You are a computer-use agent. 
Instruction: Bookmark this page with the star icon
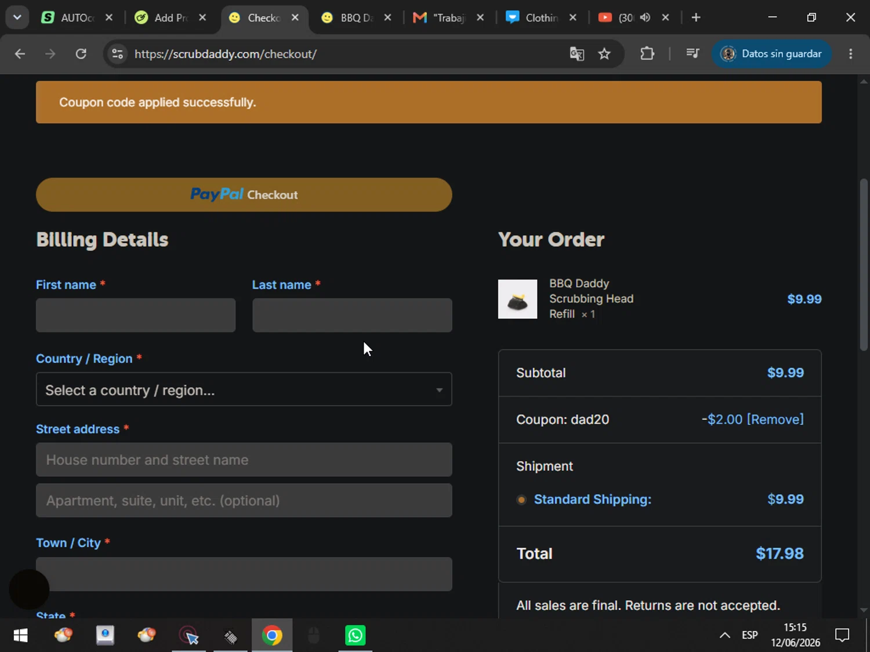coord(604,54)
